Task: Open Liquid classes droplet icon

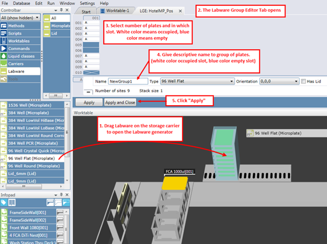Action: click(4, 56)
